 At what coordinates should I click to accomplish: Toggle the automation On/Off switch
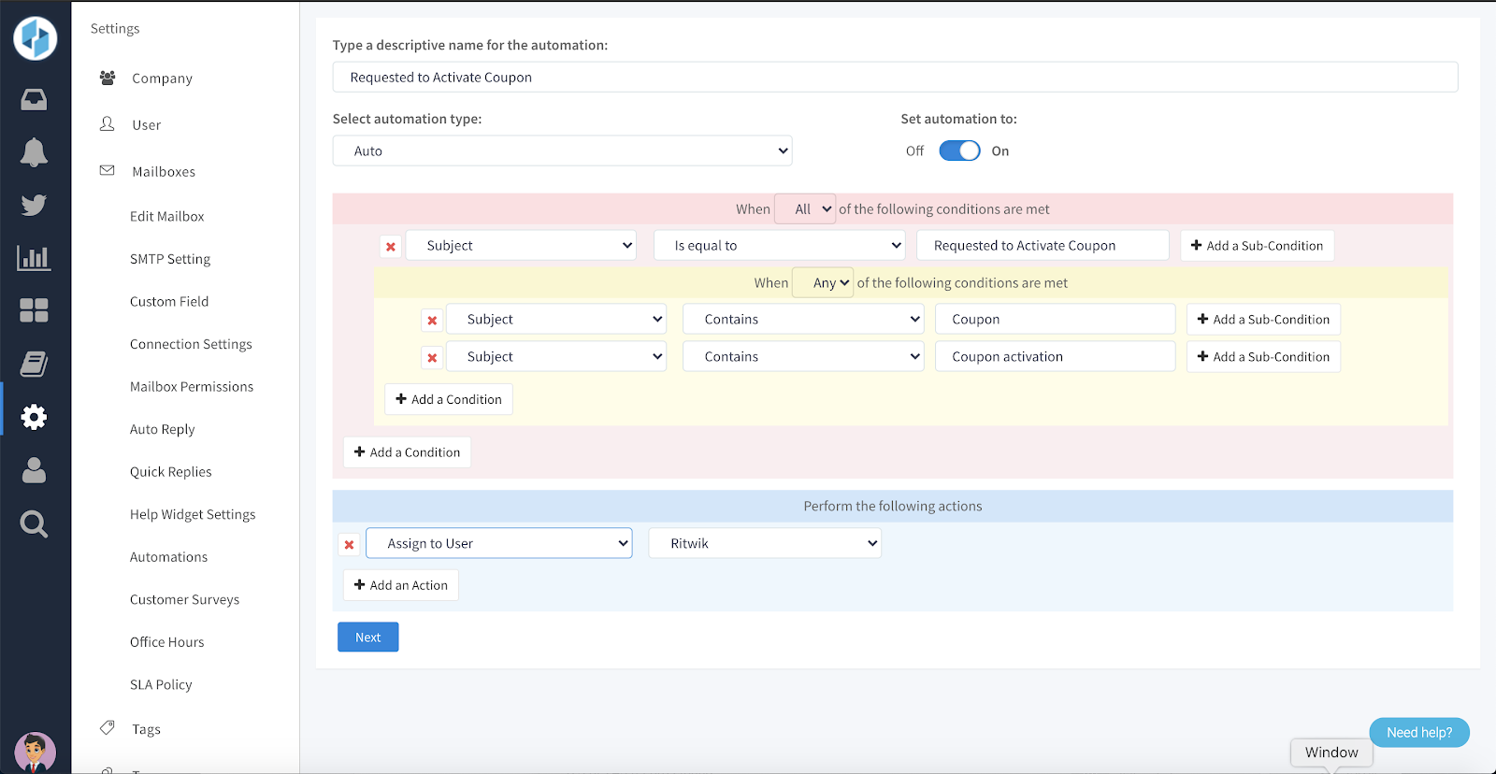[959, 150]
